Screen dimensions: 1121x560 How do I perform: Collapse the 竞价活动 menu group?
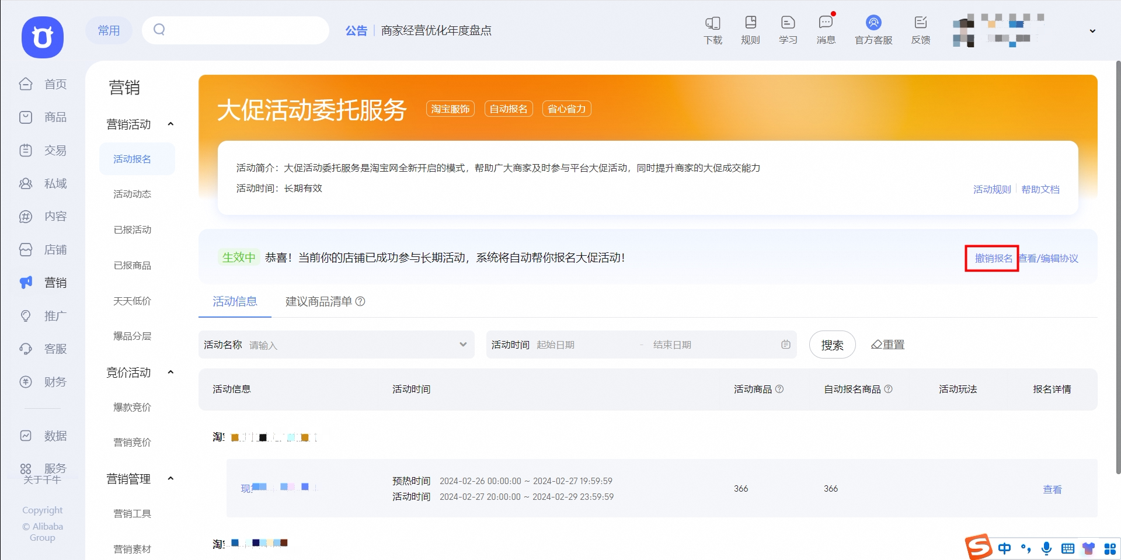170,372
